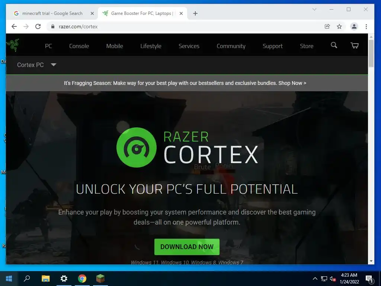Image resolution: width=381 pixels, height=286 pixels.
Task: Show hidden system tray icons
Action: click(315, 279)
